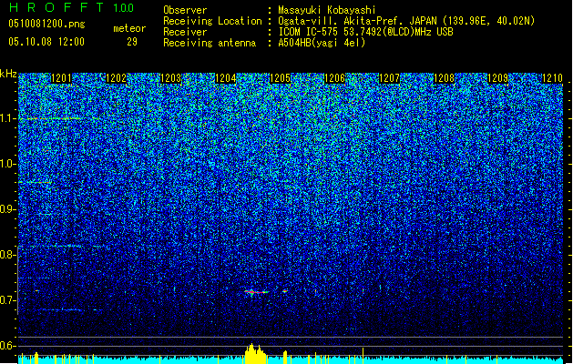
Task: Select observer name Masayuki Kobayashi
Action: pyautogui.click(x=327, y=10)
